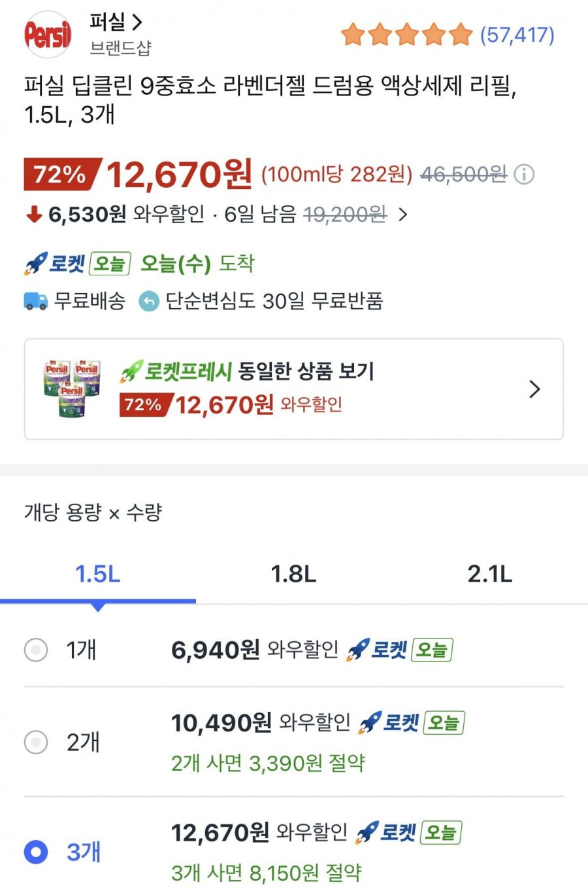Click the info icon beside 46,500원

click(524, 174)
